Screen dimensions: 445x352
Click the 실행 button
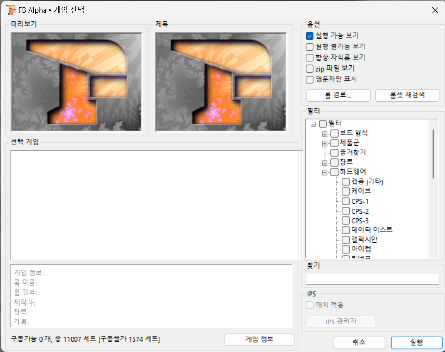click(x=416, y=343)
